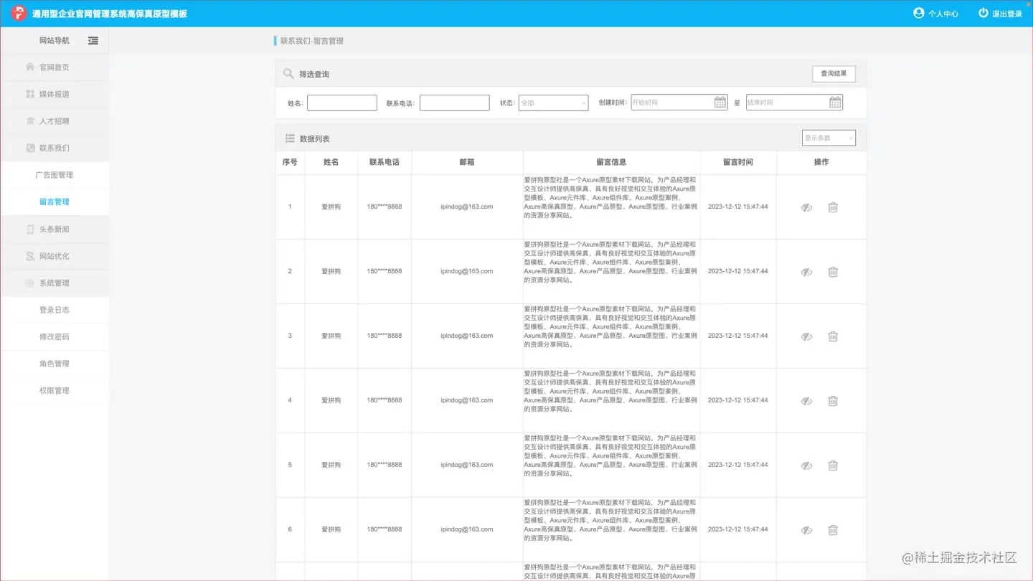Click the home icon next to 官网首页

point(30,67)
